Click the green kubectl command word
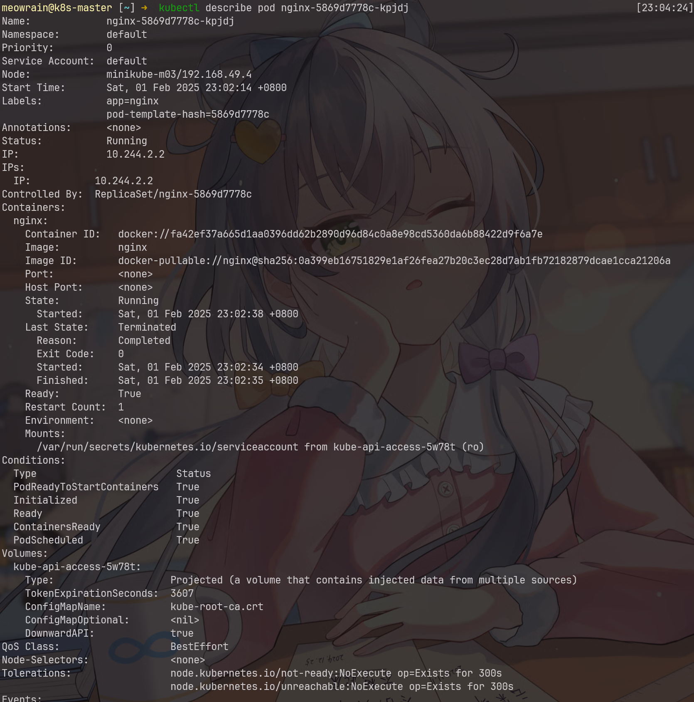Screen dimensions: 694x702 point(179,8)
